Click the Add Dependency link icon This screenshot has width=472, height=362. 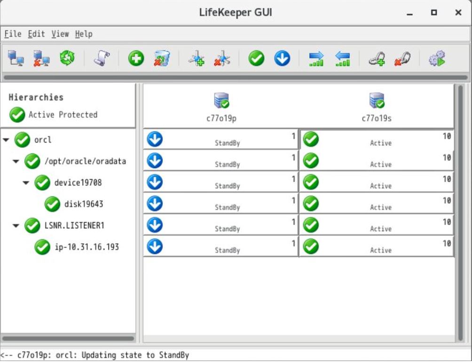(377, 59)
